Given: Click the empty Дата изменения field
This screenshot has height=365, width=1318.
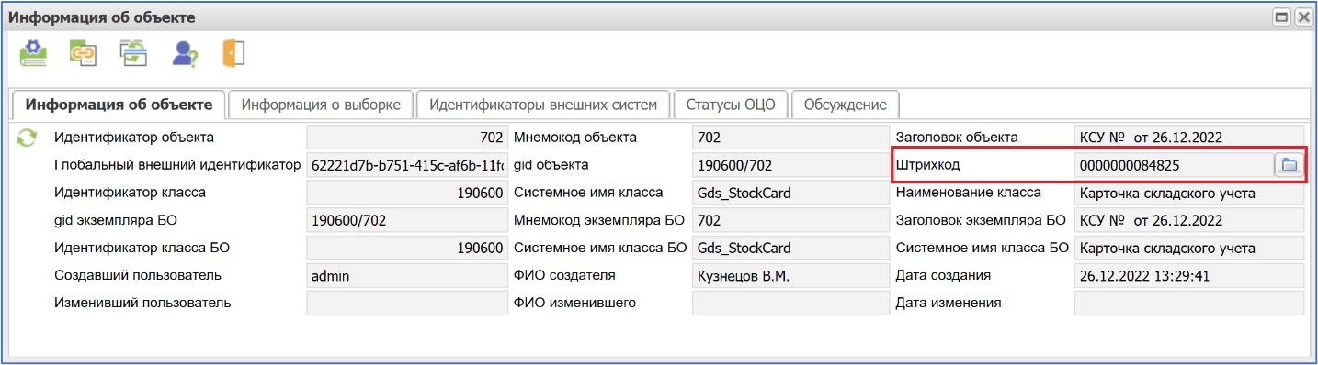Looking at the screenshot, I should tap(1189, 303).
